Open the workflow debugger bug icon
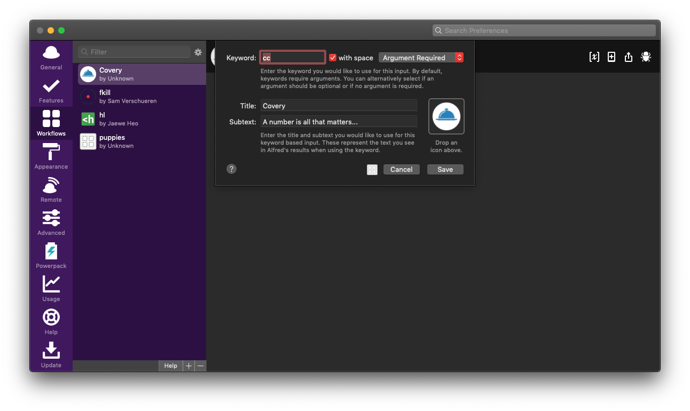Image resolution: width=690 pixels, height=411 pixels. pos(646,57)
